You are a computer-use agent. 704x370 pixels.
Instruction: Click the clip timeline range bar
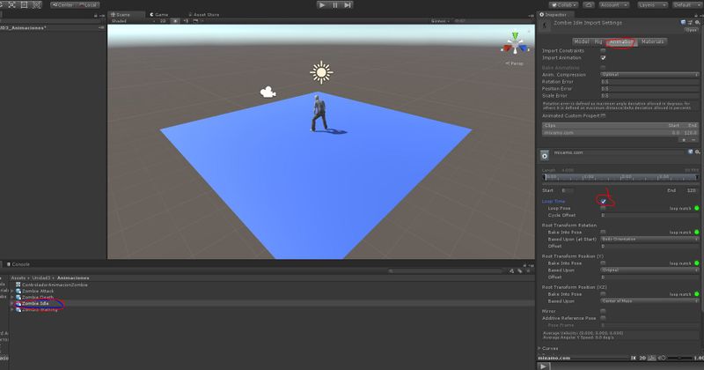[620, 178]
